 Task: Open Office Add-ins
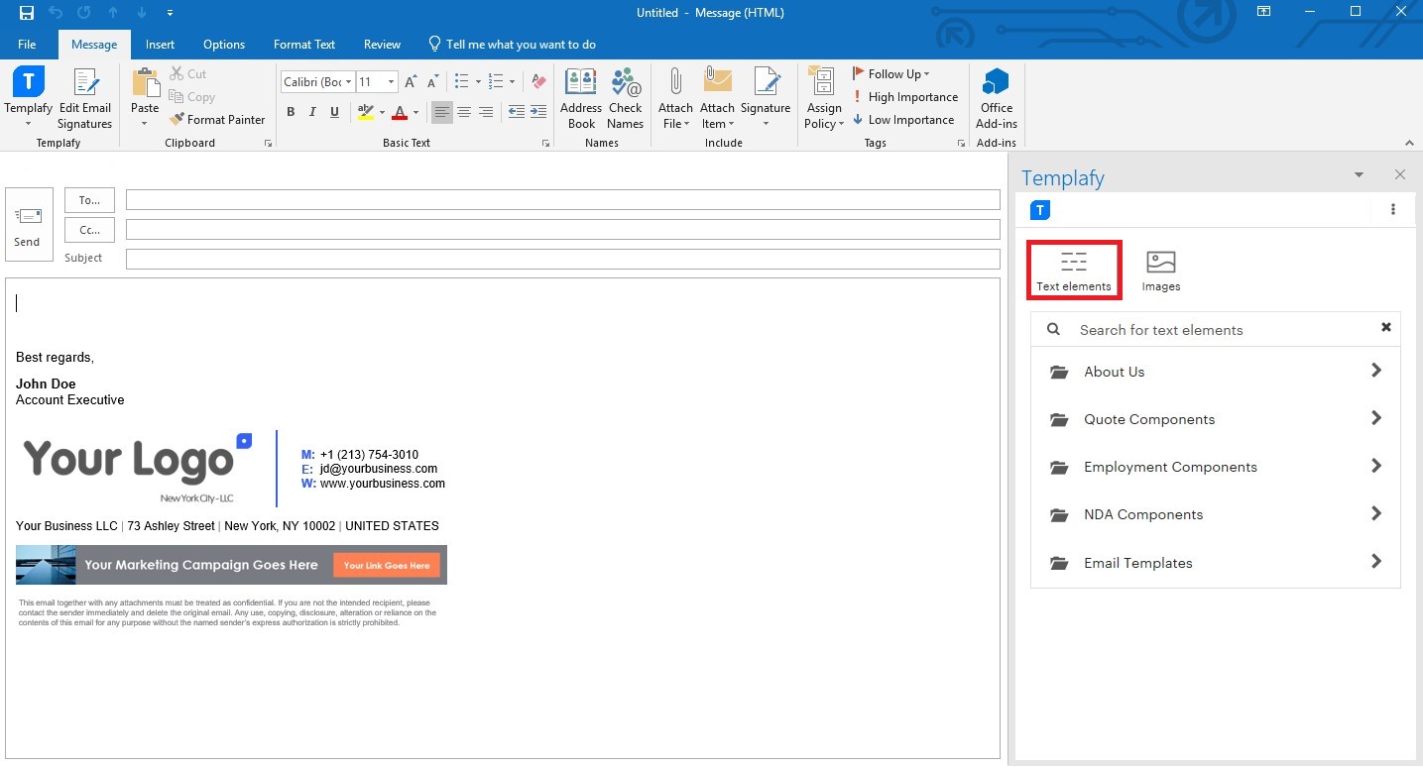(x=997, y=97)
